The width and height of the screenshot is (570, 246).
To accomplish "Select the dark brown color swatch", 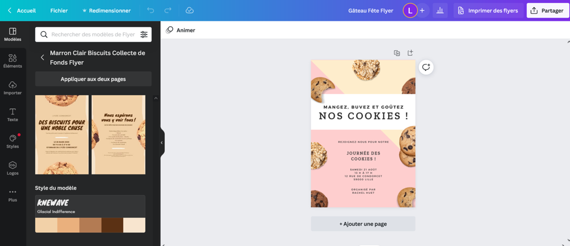I will pos(112,225).
